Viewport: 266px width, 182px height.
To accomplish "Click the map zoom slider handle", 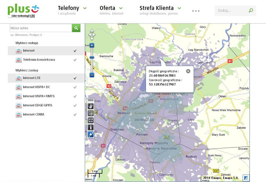I will (x=92, y=58).
